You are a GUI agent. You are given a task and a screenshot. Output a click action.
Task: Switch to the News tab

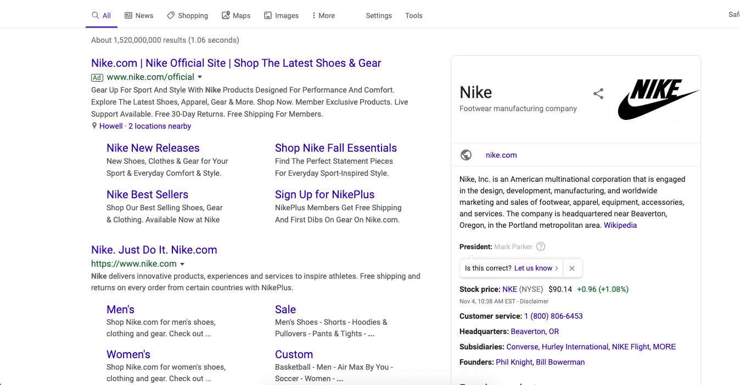pyautogui.click(x=139, y=15)
